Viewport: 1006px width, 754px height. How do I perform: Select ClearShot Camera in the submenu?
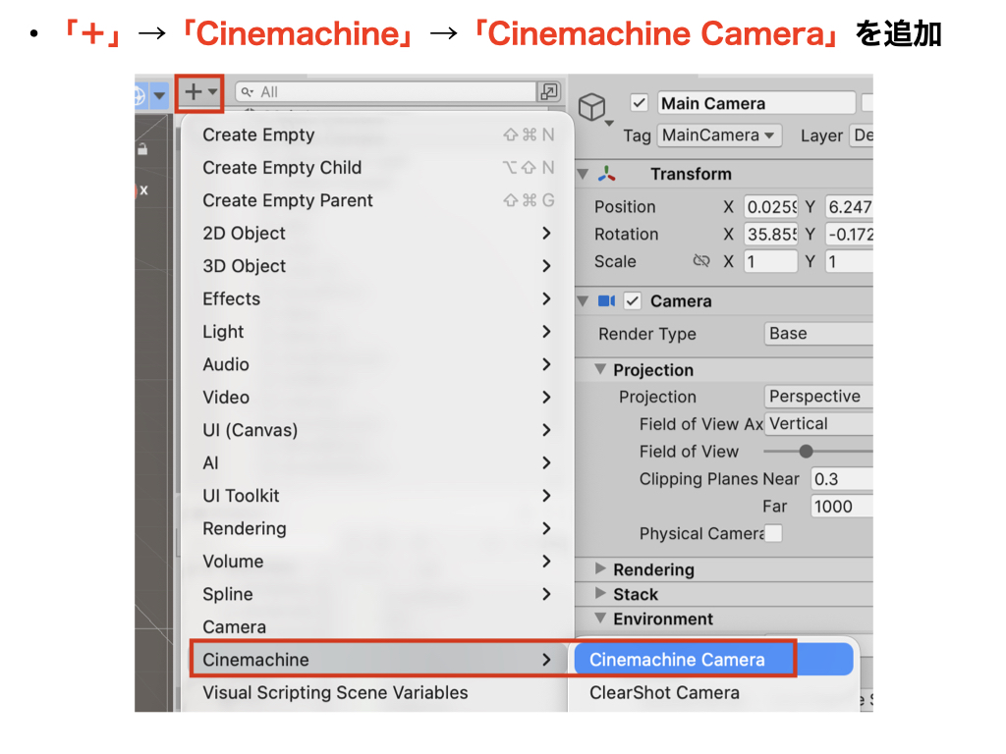[x=664, y=693]
